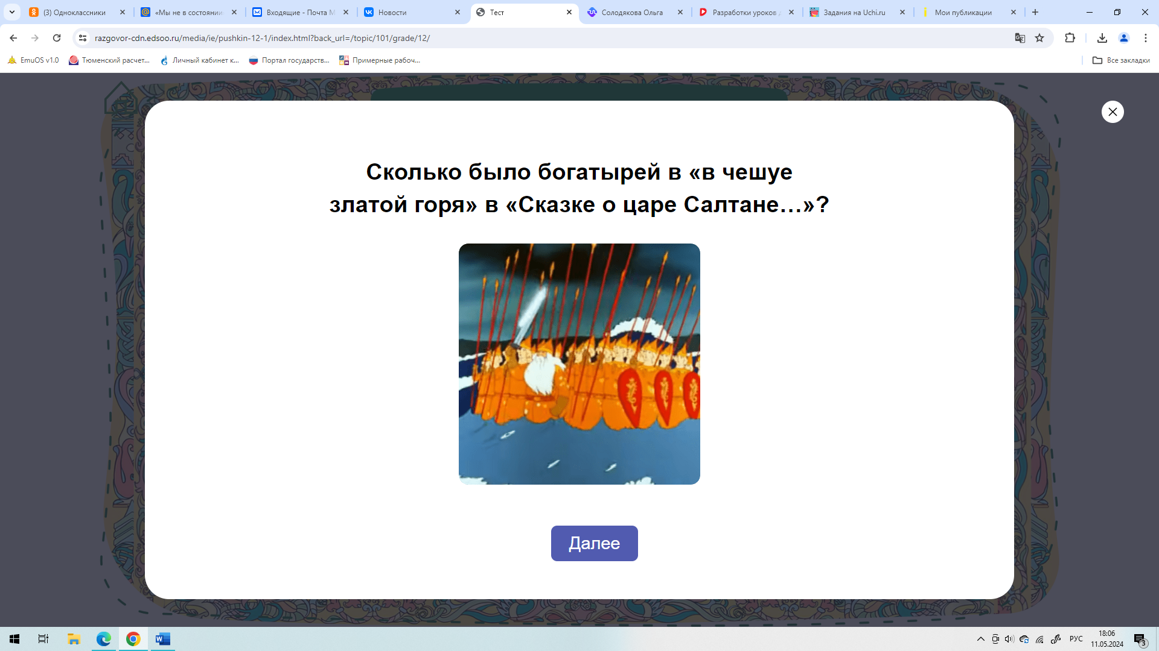Open Microsoft Edge from taskbar
Screen dimensions: 1159x651
[x=104, y=639]
